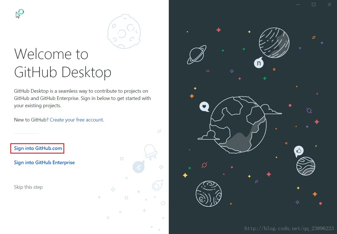Maximize the GitHub Desktop window

(x=314, y=4)
